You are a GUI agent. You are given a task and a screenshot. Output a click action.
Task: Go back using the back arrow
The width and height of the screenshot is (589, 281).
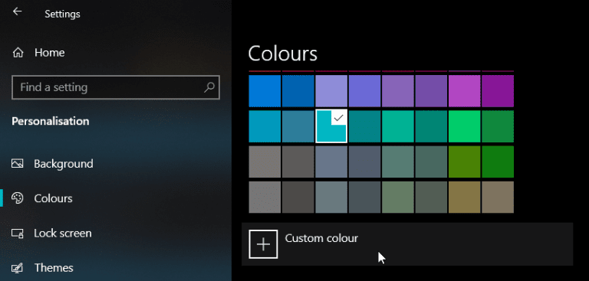[18, 11]
